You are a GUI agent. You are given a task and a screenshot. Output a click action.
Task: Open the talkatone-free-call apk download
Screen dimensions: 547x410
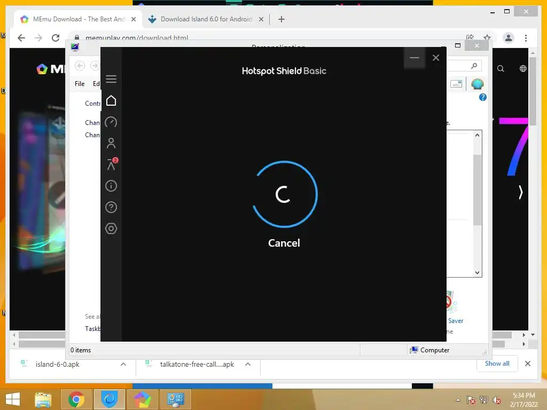click(197, 364)
